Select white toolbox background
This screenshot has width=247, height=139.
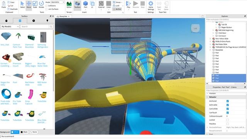(x=15, y=132)
